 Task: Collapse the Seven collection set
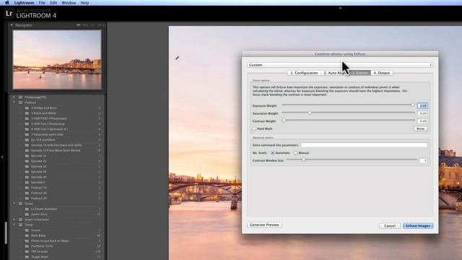[x=14, y=204]
